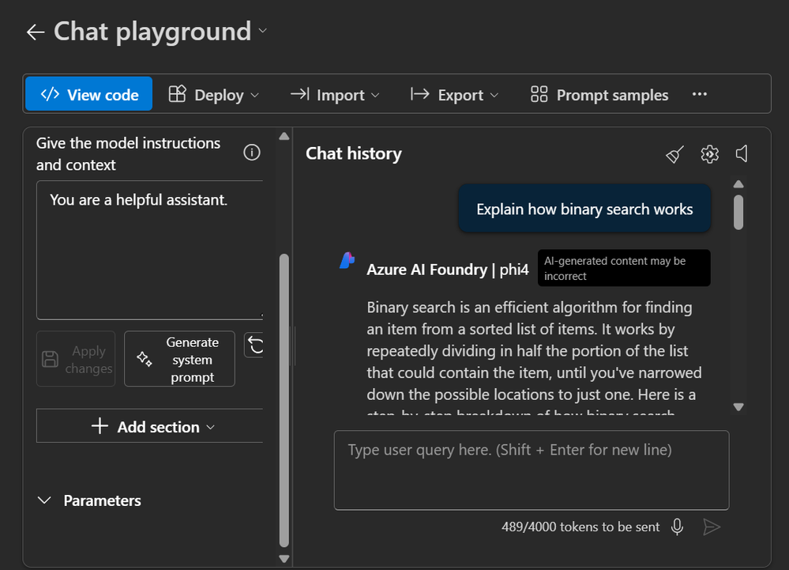
Task: Click the microphone voice input icon
Action: [x=677, y=527]
